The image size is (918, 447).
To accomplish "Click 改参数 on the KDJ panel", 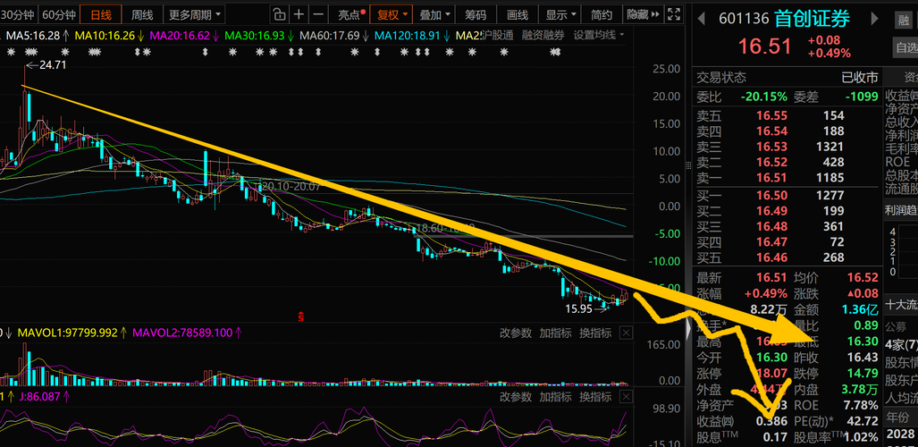I will point(515,397).
